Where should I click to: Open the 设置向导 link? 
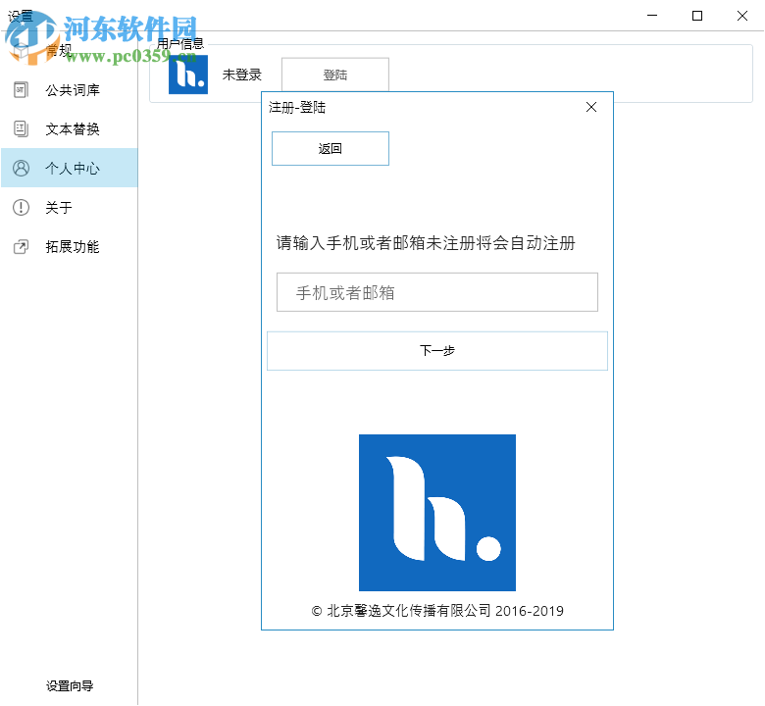[70, 686]
